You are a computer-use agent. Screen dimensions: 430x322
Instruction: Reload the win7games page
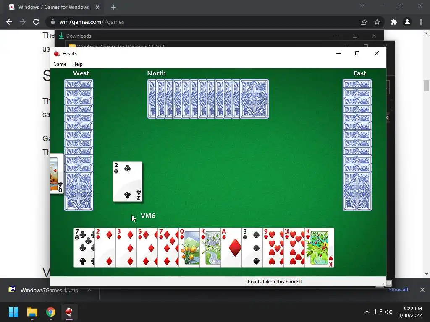(x=36, y=22)
